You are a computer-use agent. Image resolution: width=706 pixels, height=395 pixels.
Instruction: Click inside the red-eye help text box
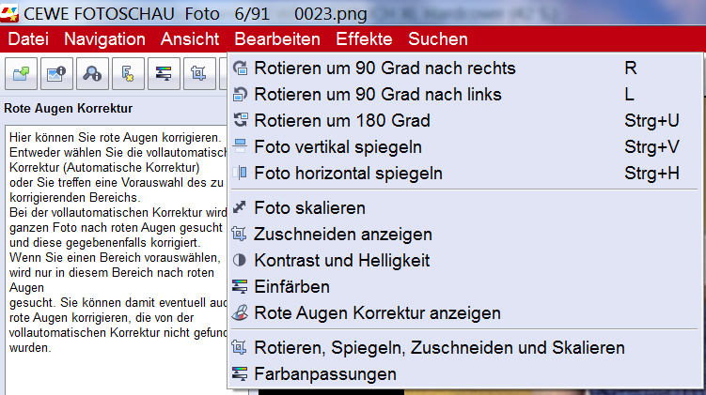[x=117, y=260]
